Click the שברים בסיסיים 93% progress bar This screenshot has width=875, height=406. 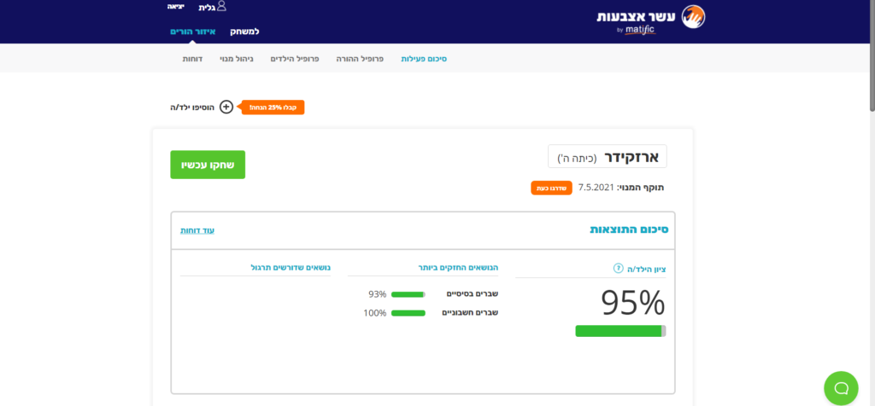click(408, 294)
